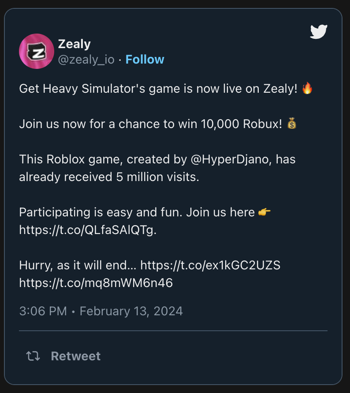Open the Zealy display name
The width and height of the screenshot is (350, 393).
(74, 44)
